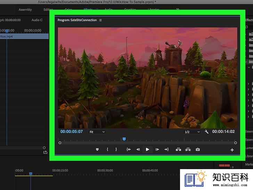This screenshot has width=253, height=190.
Task: Click the search icon in the Effects panel
Action: [x=246, y=27]
